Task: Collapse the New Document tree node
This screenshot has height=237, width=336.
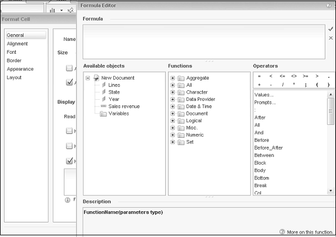Action: [x=88, y=78]
